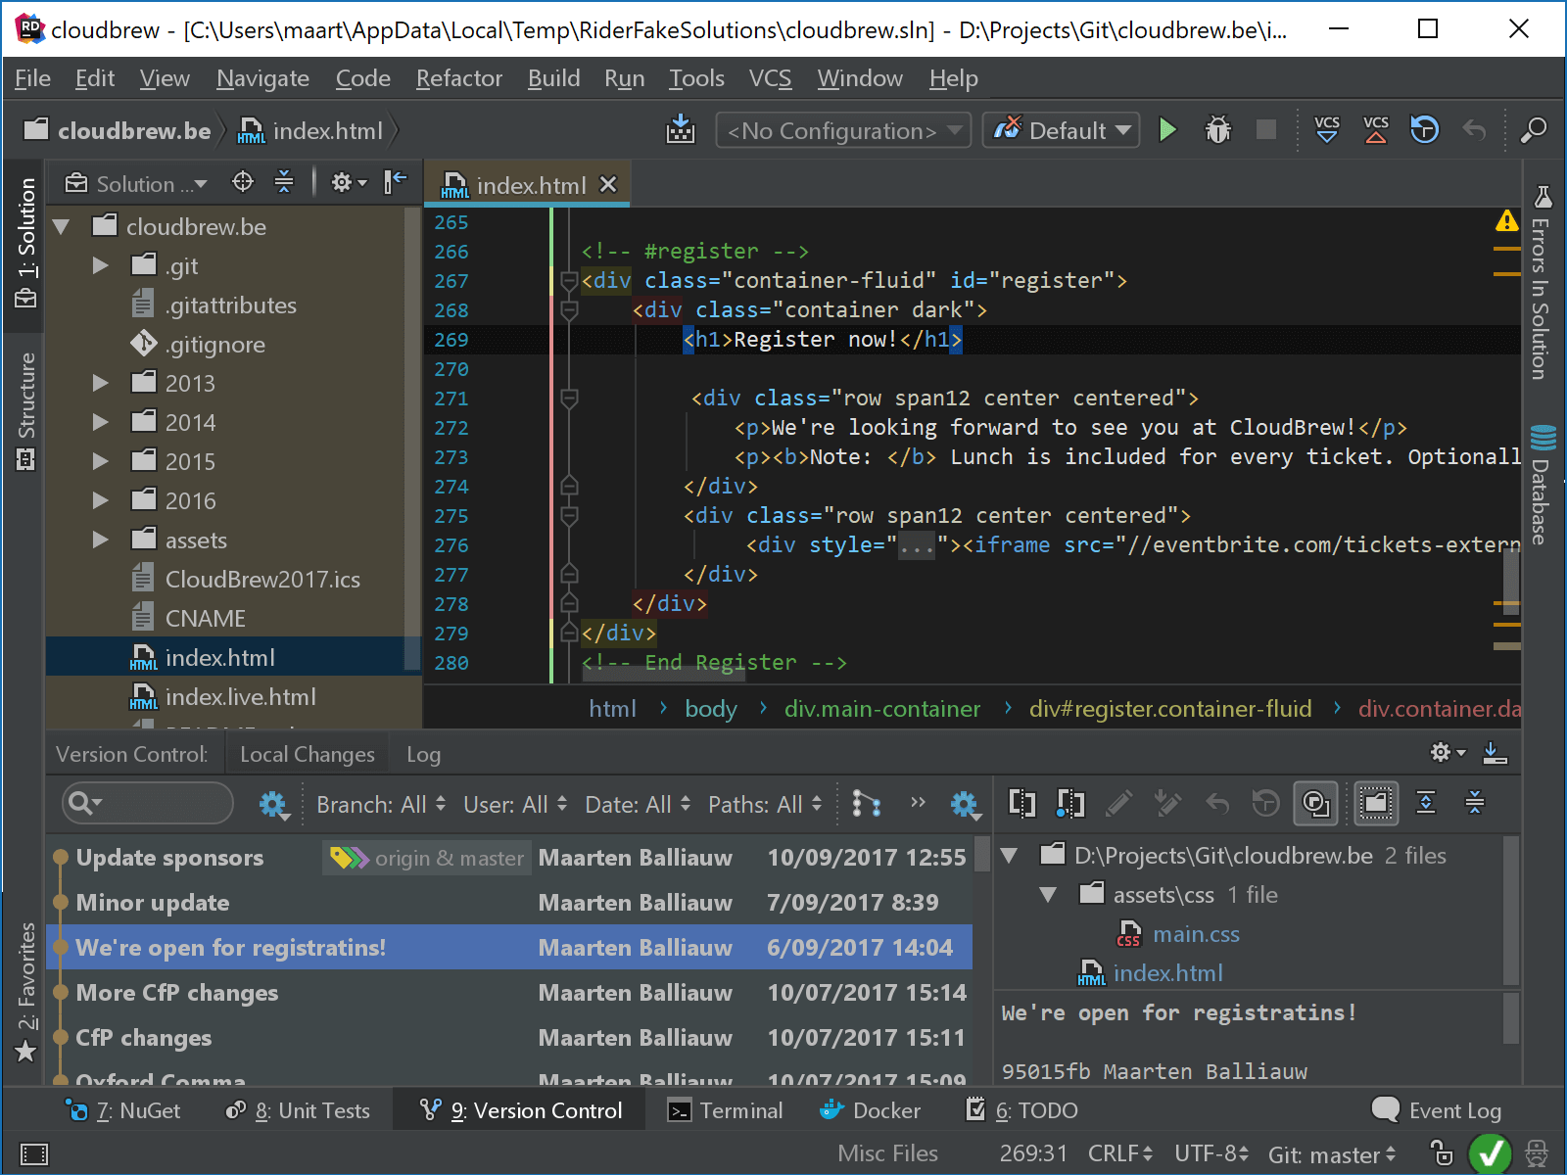Open the Navigate menu
1567x1175 pixels.
(262, 78)
